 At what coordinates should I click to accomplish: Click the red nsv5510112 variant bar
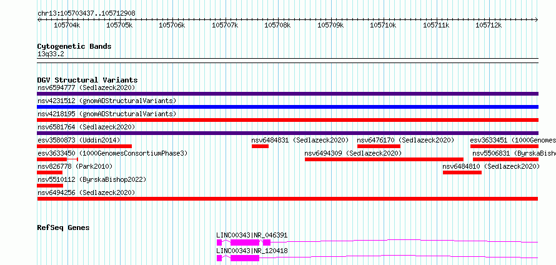click(50, 186)
